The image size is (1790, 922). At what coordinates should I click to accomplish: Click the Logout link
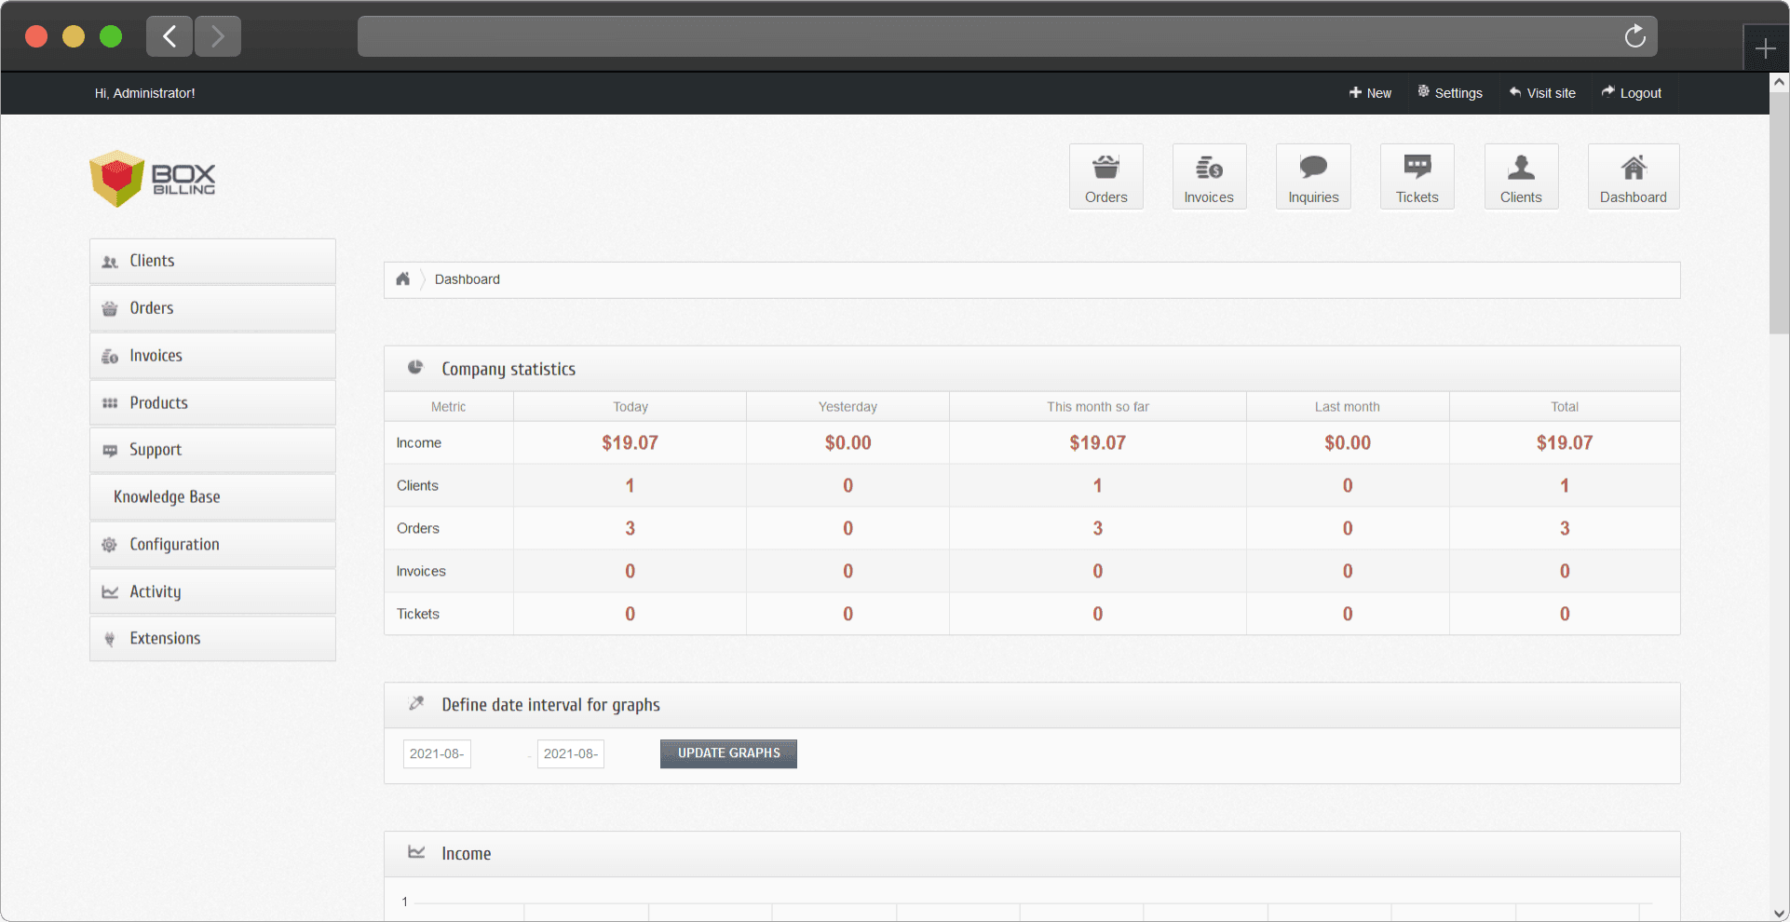click(1632, 93)
